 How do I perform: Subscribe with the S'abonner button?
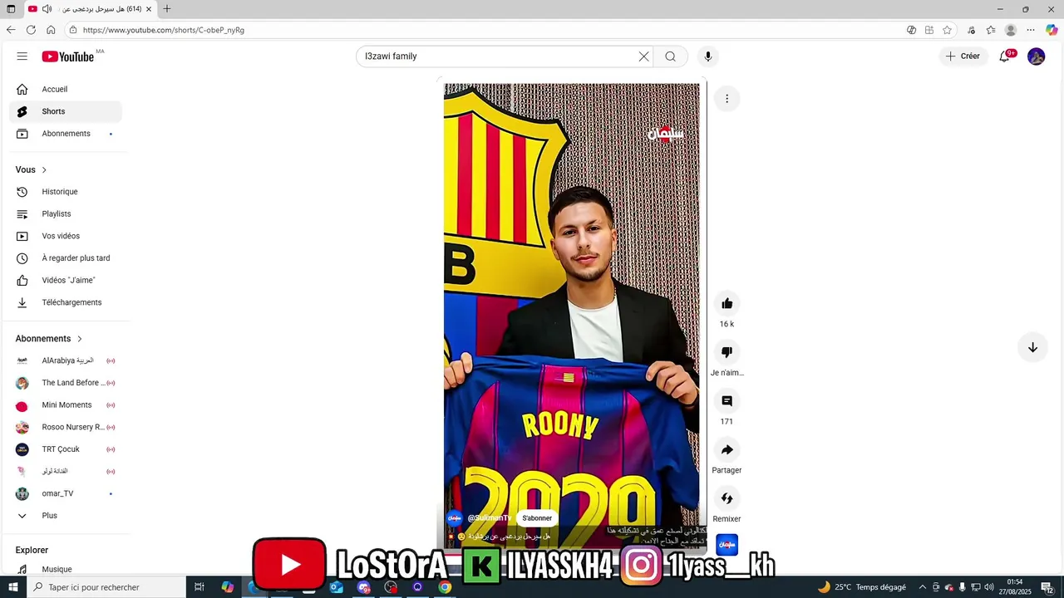click(x=537, y=518)
